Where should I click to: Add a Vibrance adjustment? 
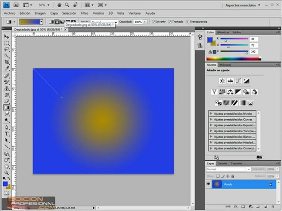[x=214, y=92]
